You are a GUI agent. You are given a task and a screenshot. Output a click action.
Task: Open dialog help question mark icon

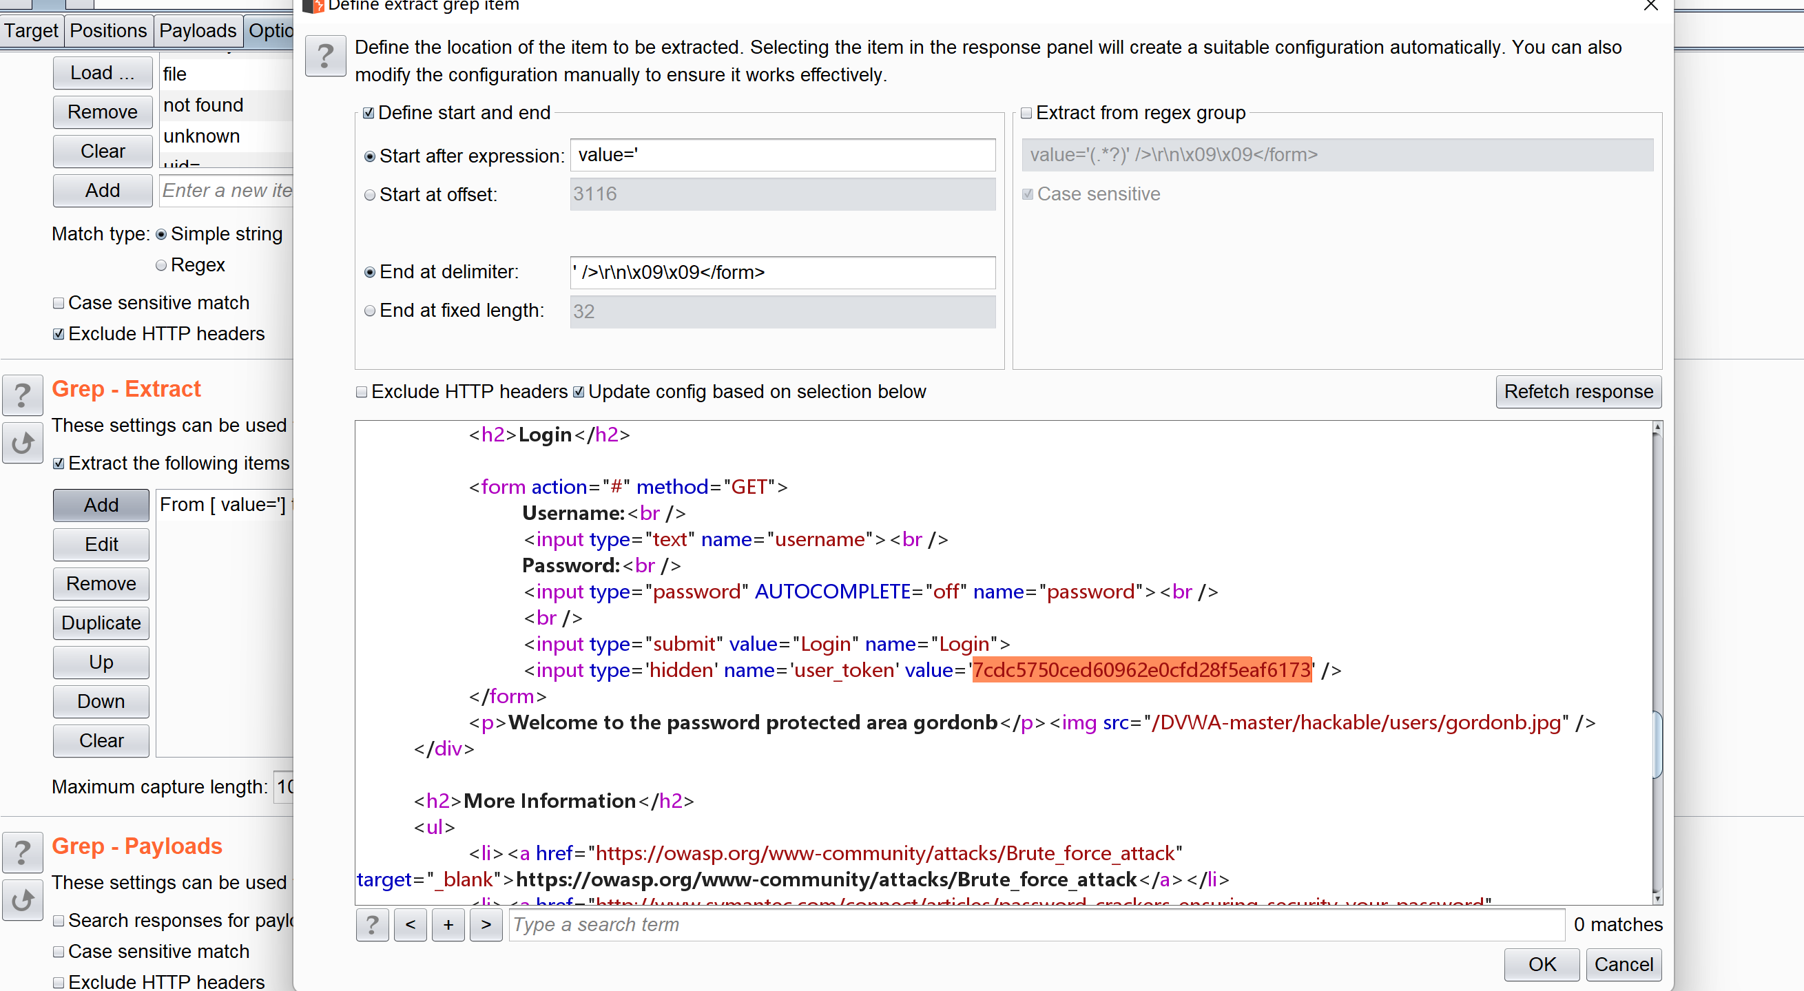325,55
